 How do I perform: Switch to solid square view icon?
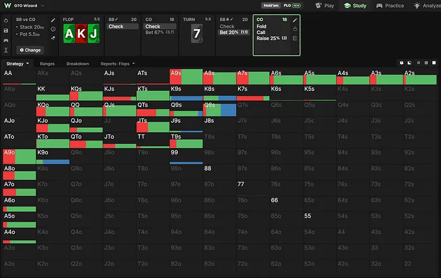tap(434, 63)
